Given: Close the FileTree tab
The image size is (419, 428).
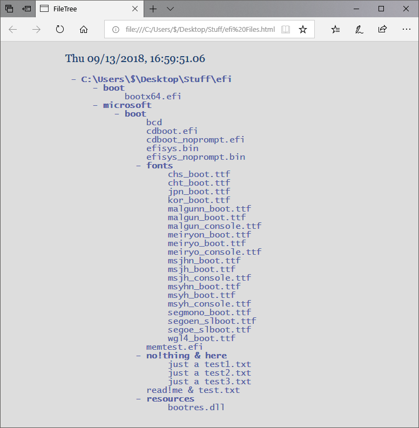Looking at the screenshot, I should click(135, 9).
